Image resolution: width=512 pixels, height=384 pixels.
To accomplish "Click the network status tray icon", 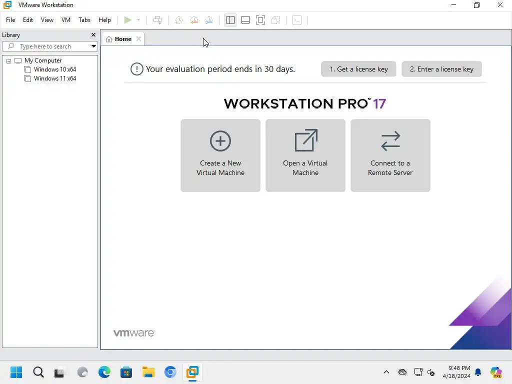I will click(418, 372).
